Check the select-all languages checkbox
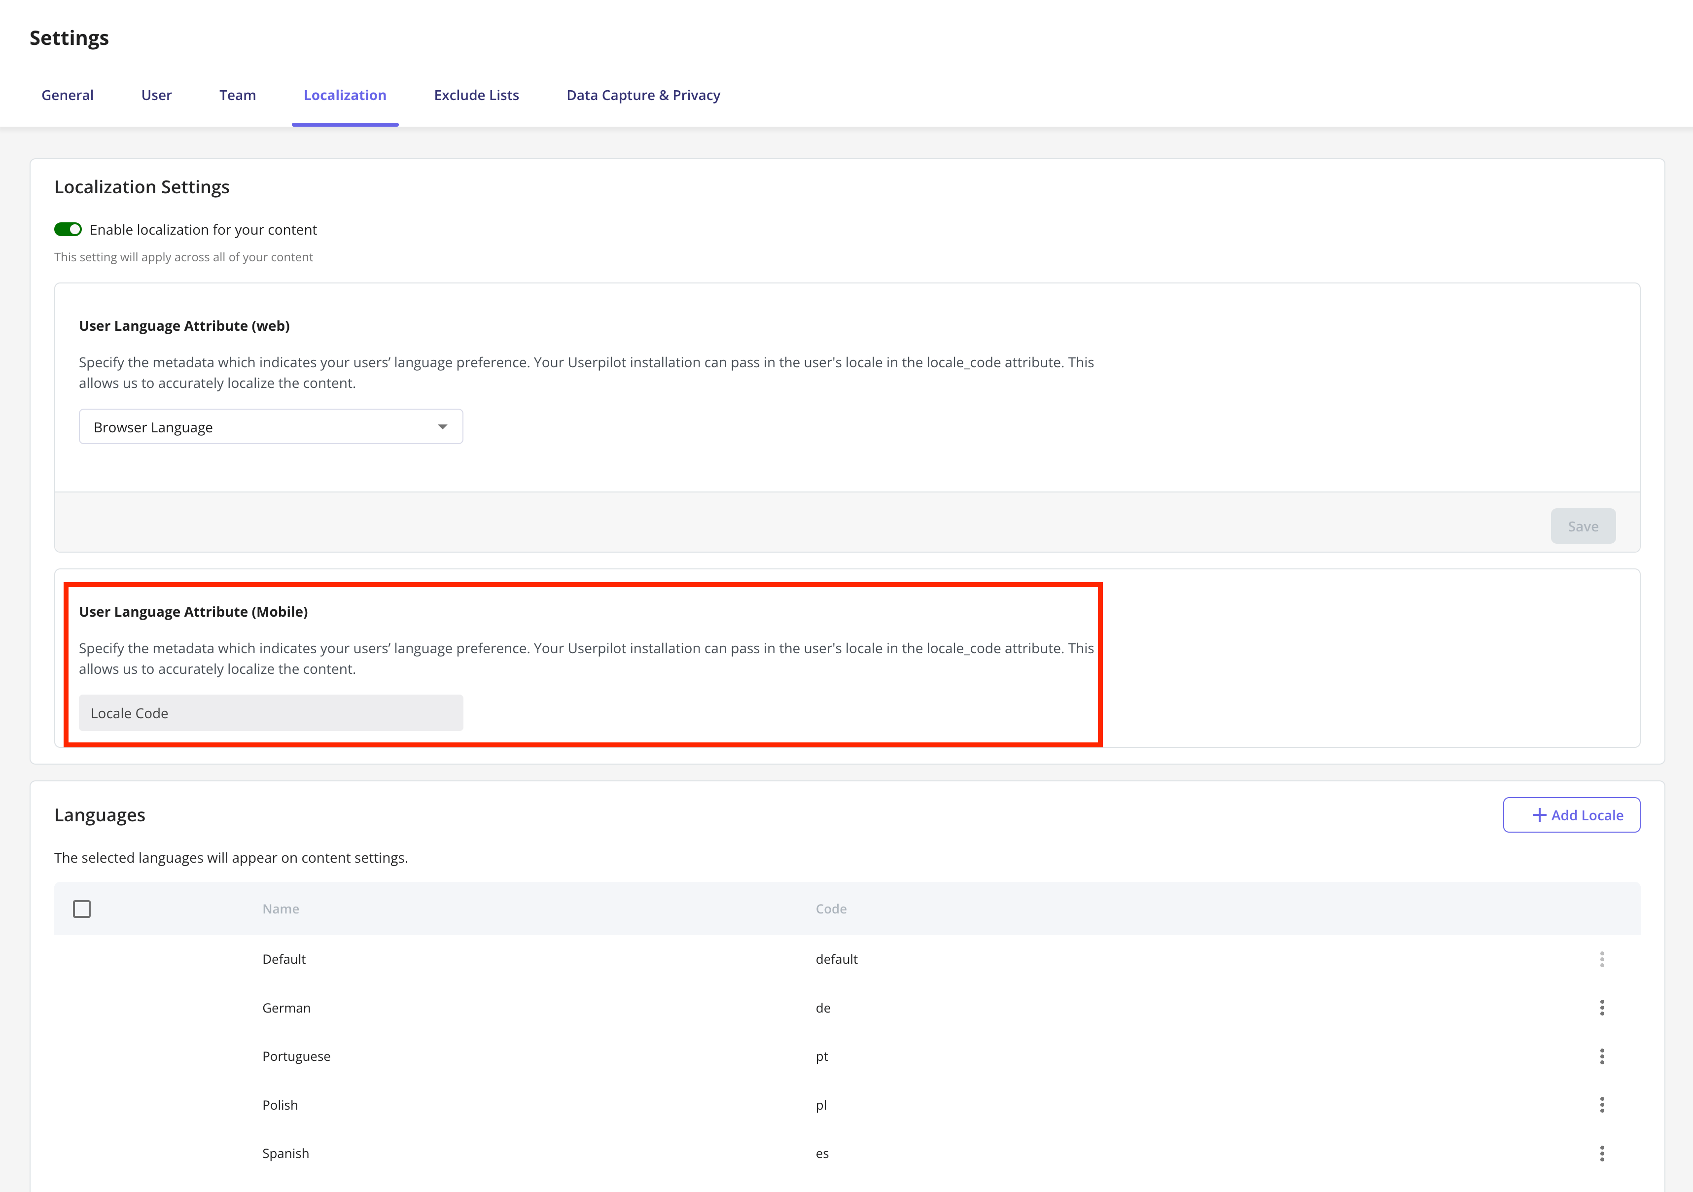The image size is (1693, 1192). point(82,909)
